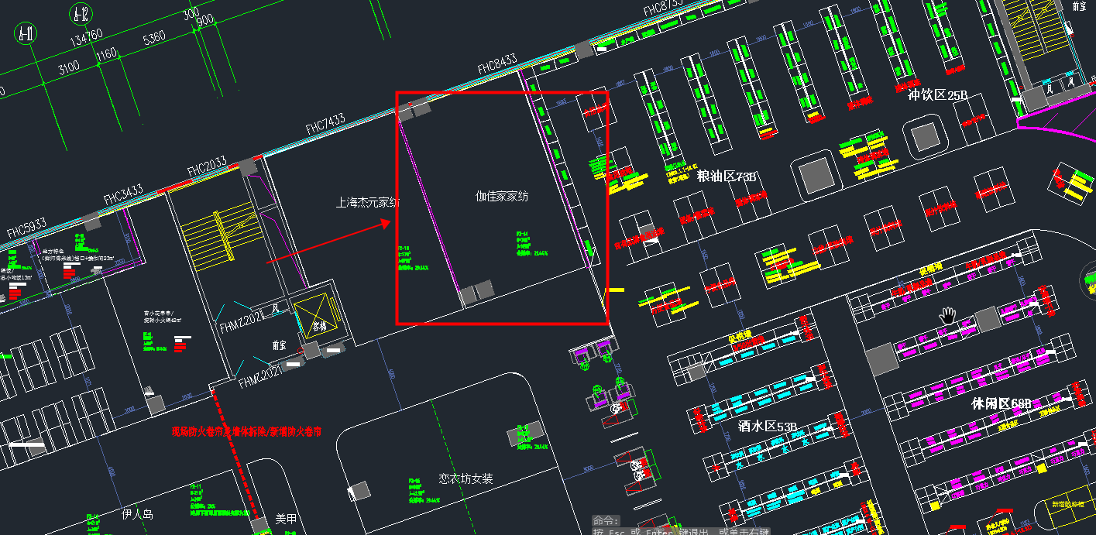Click the 休闲区68B zone label
This screenshot has width=1096, height=535.
pyautogui.click(x=1002, y=404)
